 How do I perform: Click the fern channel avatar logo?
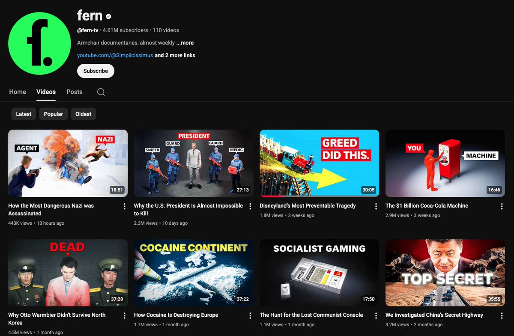click(39, 44)
